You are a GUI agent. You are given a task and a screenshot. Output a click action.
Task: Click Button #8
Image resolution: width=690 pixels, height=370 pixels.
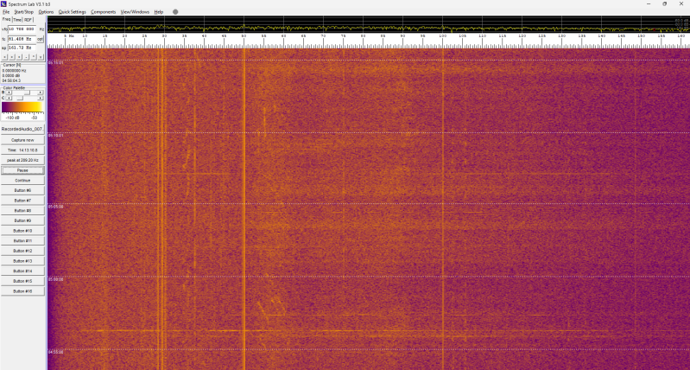(22, 211)
